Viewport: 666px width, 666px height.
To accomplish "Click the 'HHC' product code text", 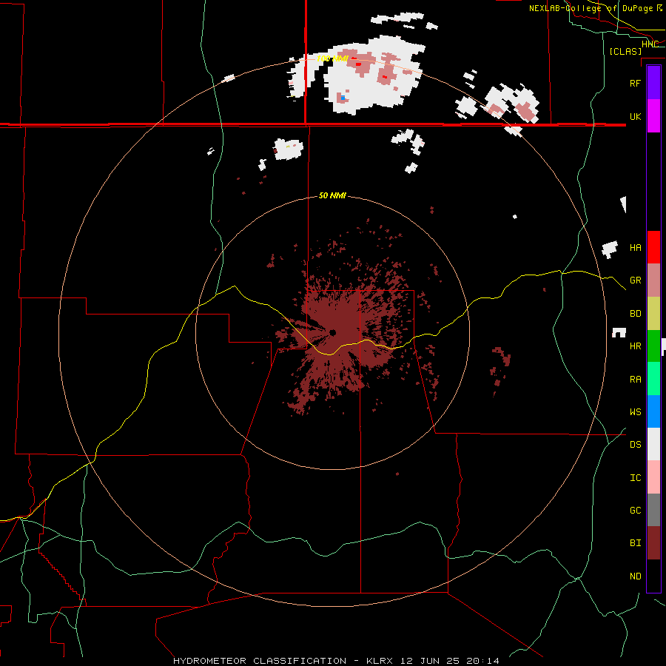I will (x=650, y=44).
